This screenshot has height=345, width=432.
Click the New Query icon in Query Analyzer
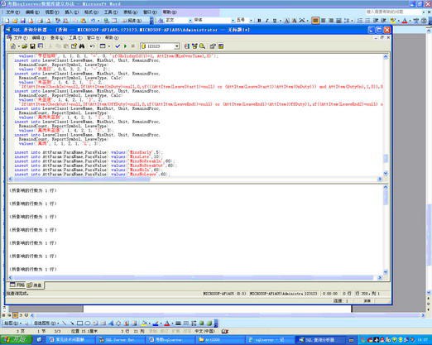(12, 46)
